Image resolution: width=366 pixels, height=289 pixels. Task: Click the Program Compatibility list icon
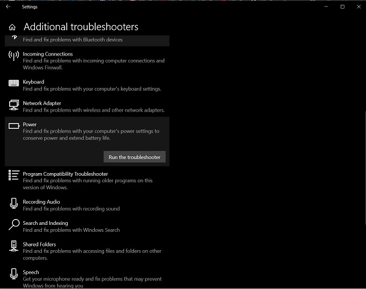14,175
